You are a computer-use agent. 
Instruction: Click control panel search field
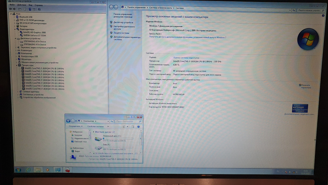click(x=311, y=10)
